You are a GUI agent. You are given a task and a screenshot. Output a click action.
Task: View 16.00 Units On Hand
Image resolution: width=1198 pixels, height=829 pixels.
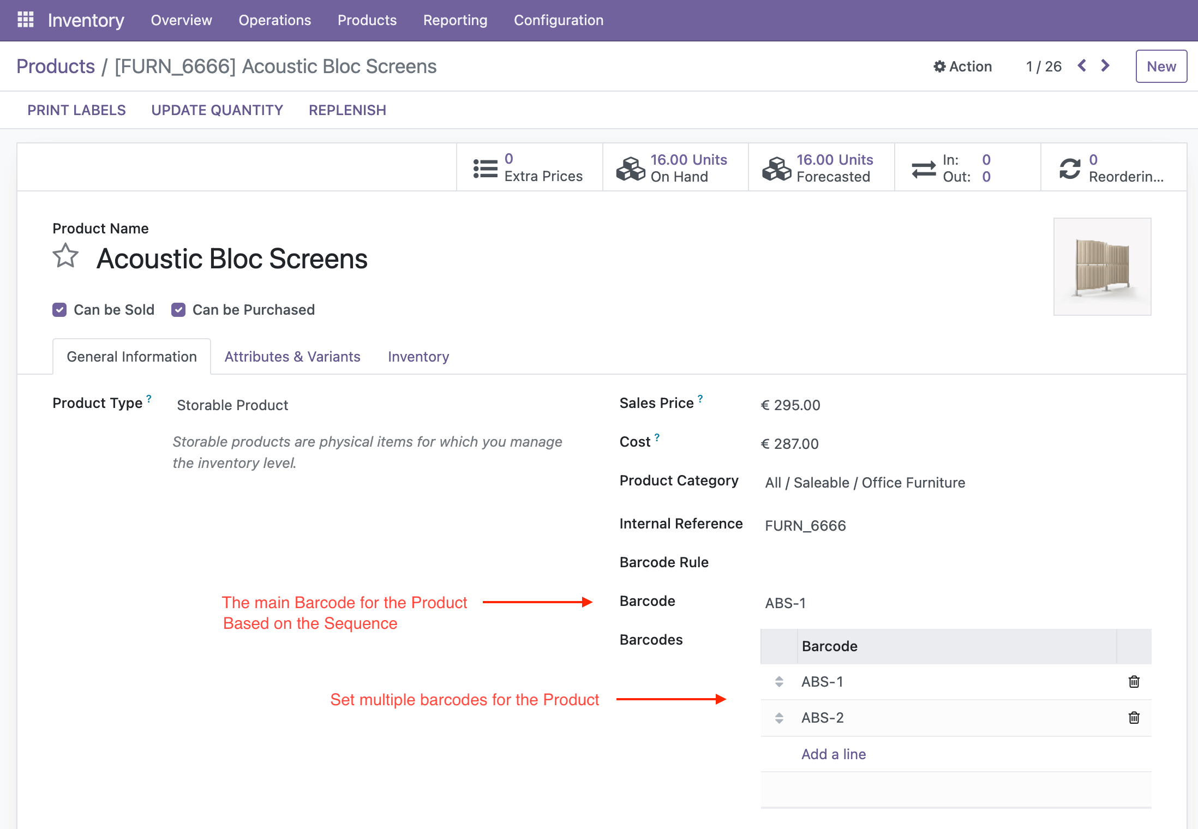[674, 168]
